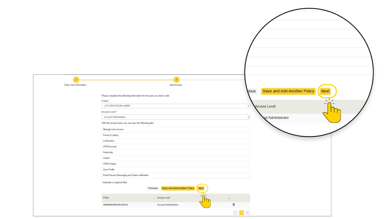Go to next page of policy table
The height and width of the screenshot is (219, 390).
pos(248,213)
